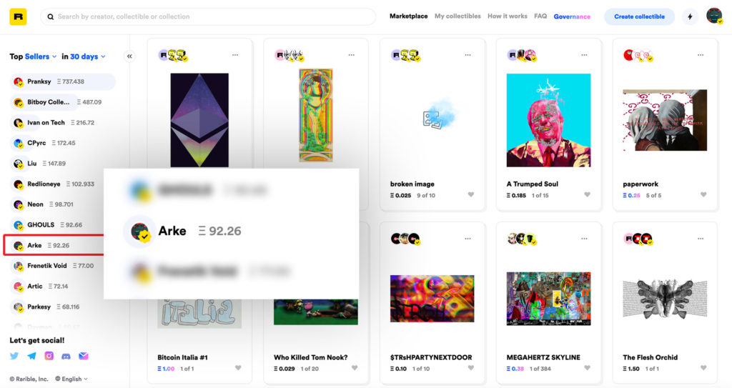Open the user profile avatar

tap(714, 16)
